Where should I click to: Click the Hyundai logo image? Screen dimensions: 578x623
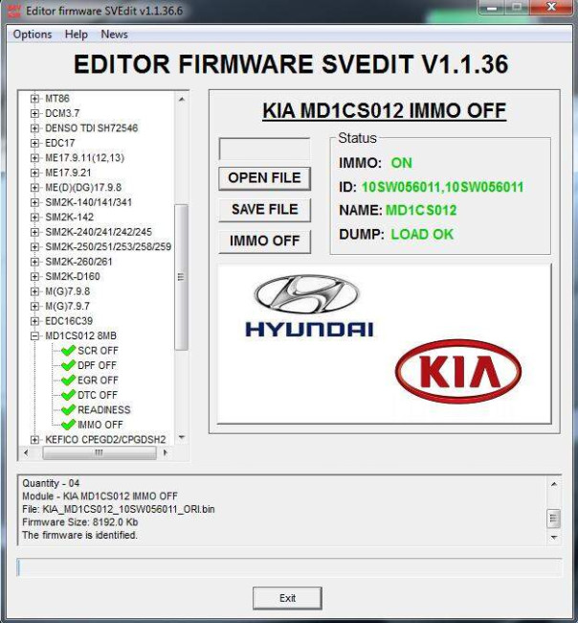click(x=309, y=306)
